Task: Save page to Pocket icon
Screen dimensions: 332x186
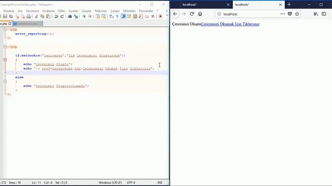Action: point(290,14)
